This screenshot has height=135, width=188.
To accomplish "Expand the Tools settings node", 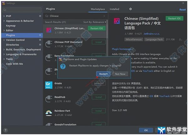I will [x=4, y=59].
